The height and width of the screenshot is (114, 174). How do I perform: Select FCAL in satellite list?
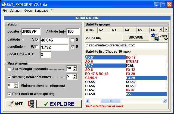[147, 66]
